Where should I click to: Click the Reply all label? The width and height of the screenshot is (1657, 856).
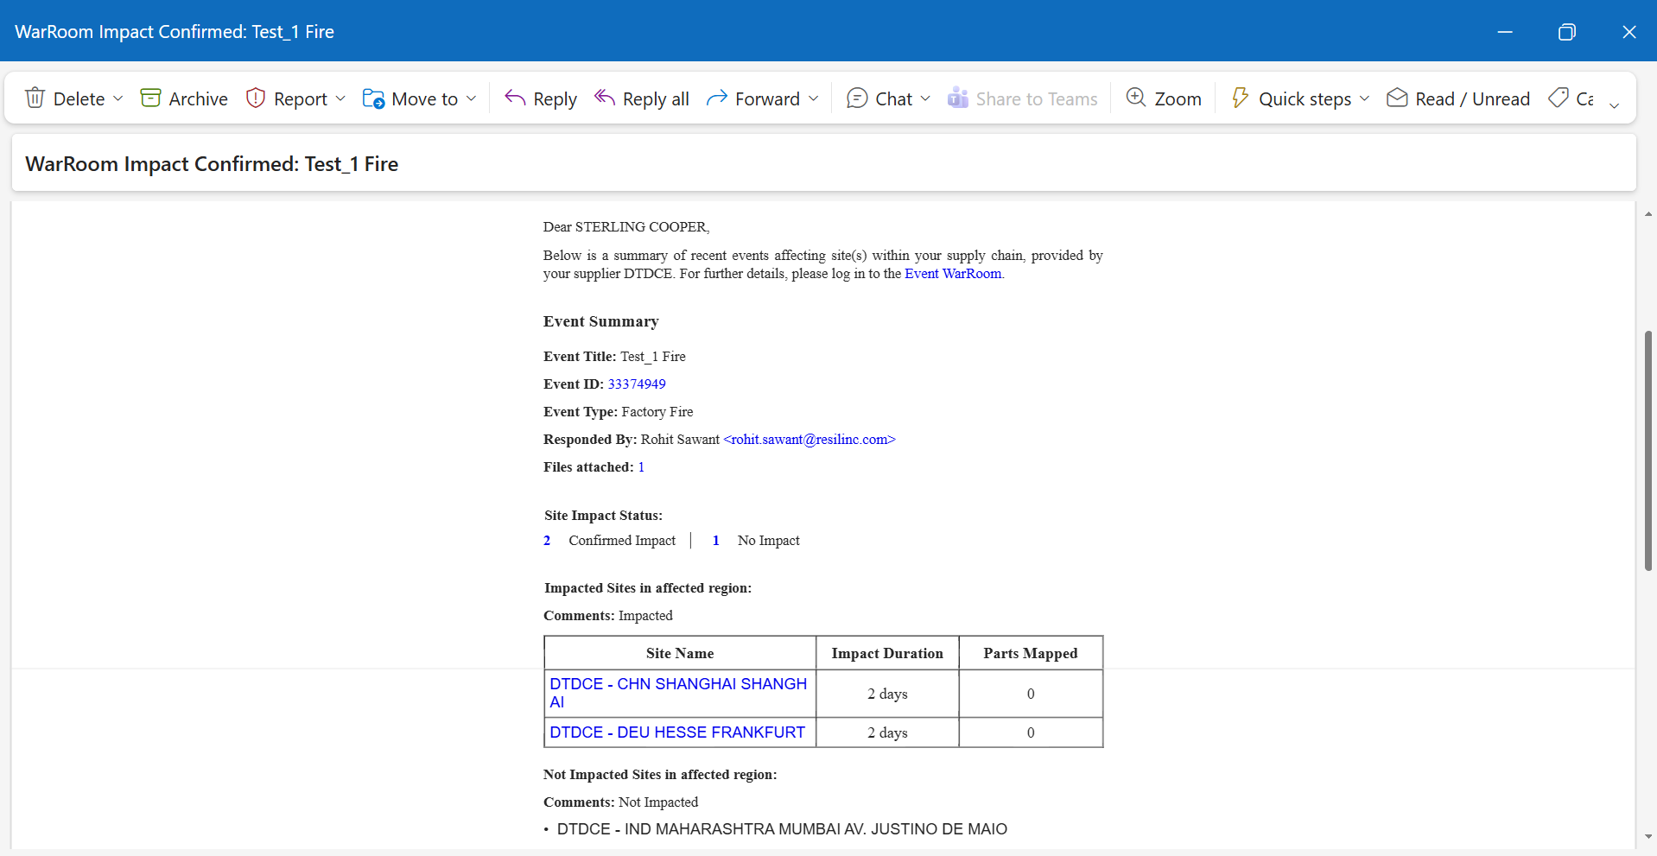(656, 100)
